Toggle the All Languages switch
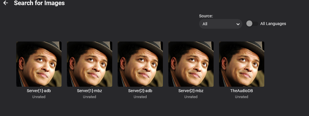309x116 pixels. tap(252, 24)
